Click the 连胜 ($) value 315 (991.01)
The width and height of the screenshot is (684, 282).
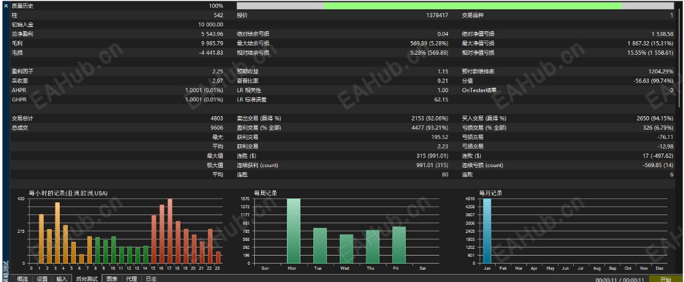(x=432, y=156)
